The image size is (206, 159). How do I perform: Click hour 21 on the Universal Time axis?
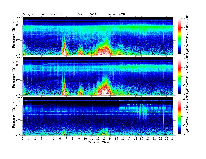[154, 138]
